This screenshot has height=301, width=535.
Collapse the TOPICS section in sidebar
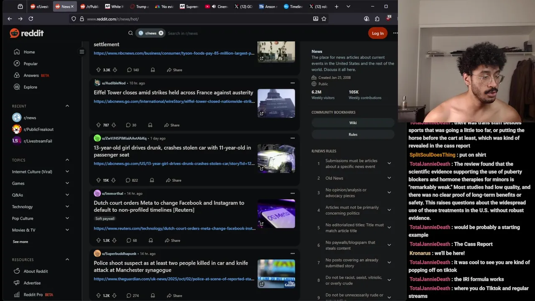(67, 160)
